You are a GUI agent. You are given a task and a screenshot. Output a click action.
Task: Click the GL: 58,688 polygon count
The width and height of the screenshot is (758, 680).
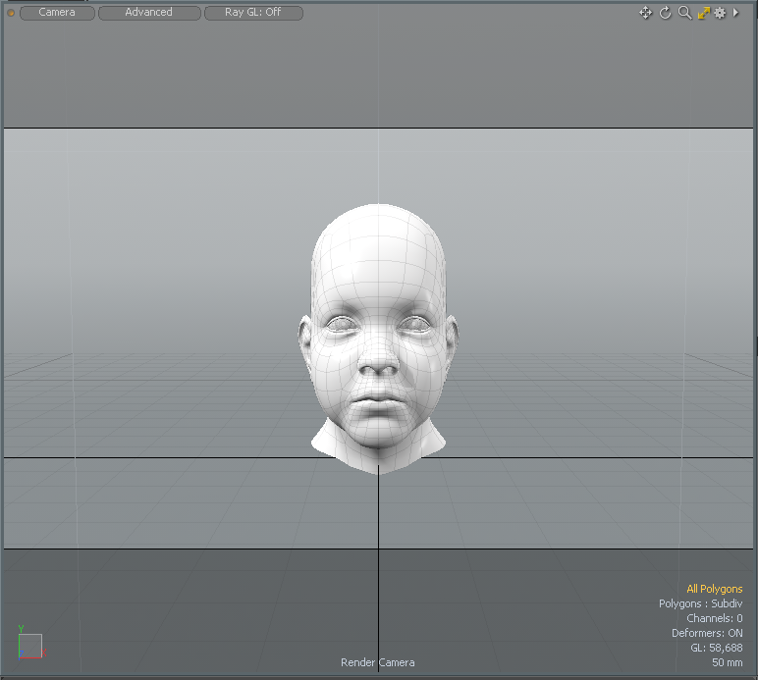(717, 648)
